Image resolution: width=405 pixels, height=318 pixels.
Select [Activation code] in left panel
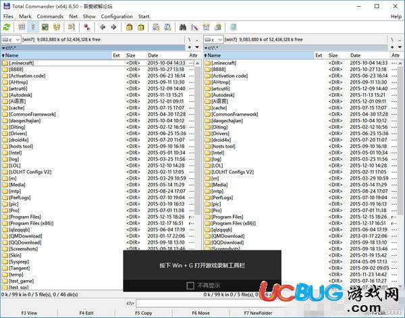coord(27,76)
